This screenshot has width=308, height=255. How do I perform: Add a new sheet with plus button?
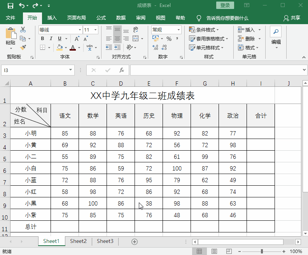coord(134,242)
